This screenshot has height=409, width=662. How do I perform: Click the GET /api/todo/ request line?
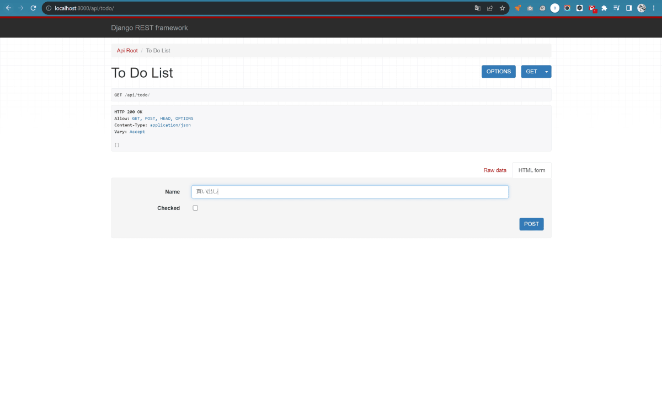click(x=132, y=95)
